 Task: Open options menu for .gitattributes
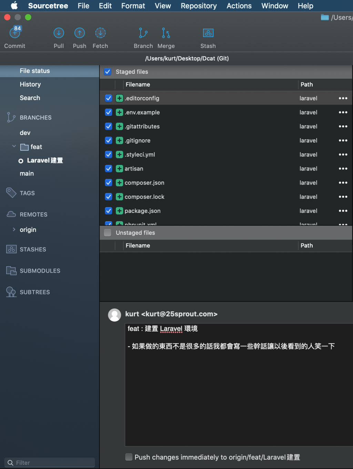point(343,127)
